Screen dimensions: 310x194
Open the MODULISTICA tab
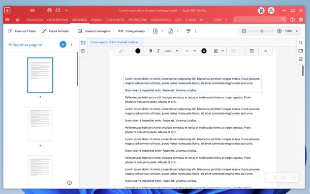pyautogui.click(x=161, y=20)
